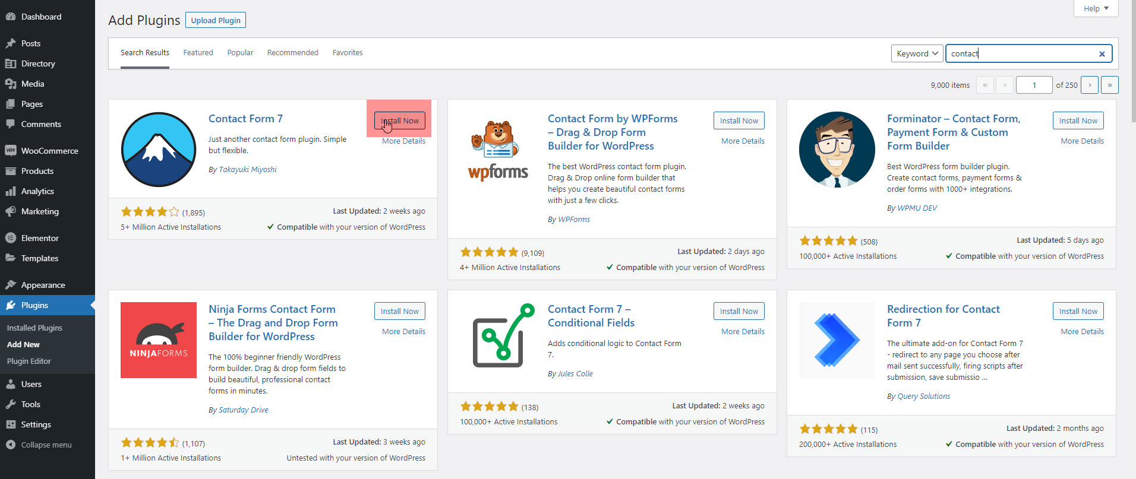View More Details for Conditional Fields
Image resolution: width=1136 pixels, height=479 pixels.
(x=743, y=332)
